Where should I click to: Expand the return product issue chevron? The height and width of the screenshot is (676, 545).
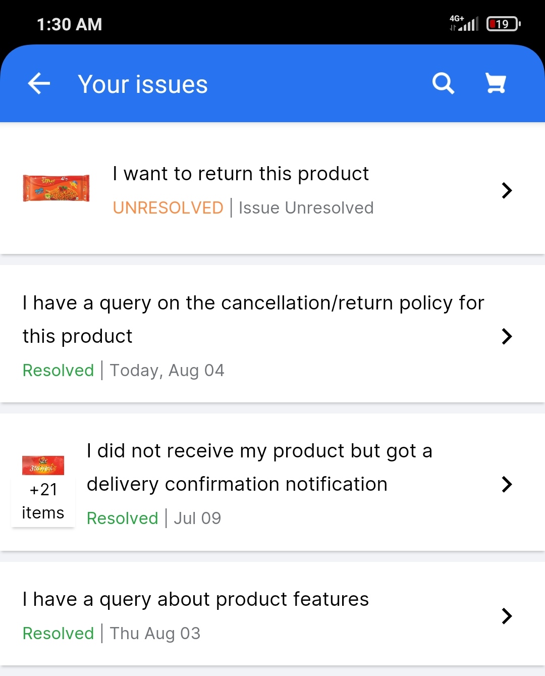coord(507,190)
